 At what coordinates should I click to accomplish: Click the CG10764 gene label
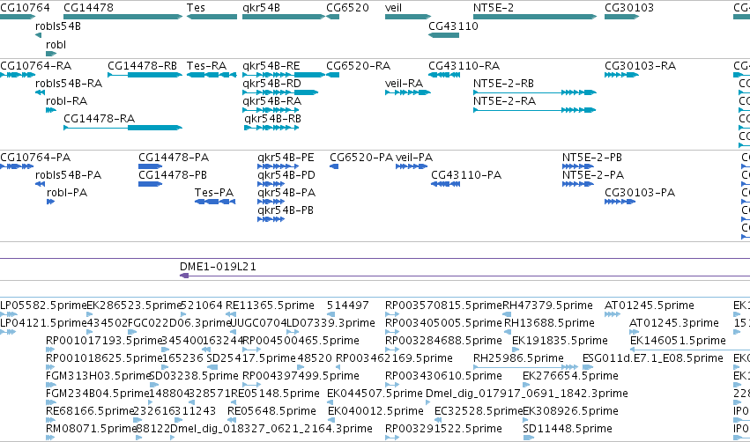pyautogui.click(x=25, y=8)
